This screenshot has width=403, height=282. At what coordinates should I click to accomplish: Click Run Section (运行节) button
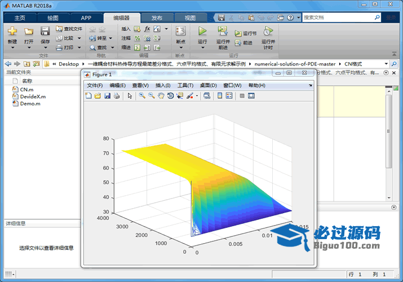pyautogui.click(x=246, y=33)
